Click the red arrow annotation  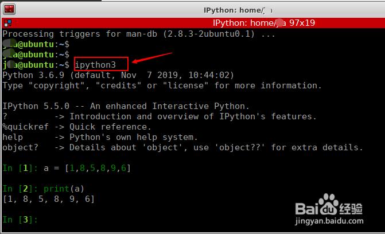(152, 58)
